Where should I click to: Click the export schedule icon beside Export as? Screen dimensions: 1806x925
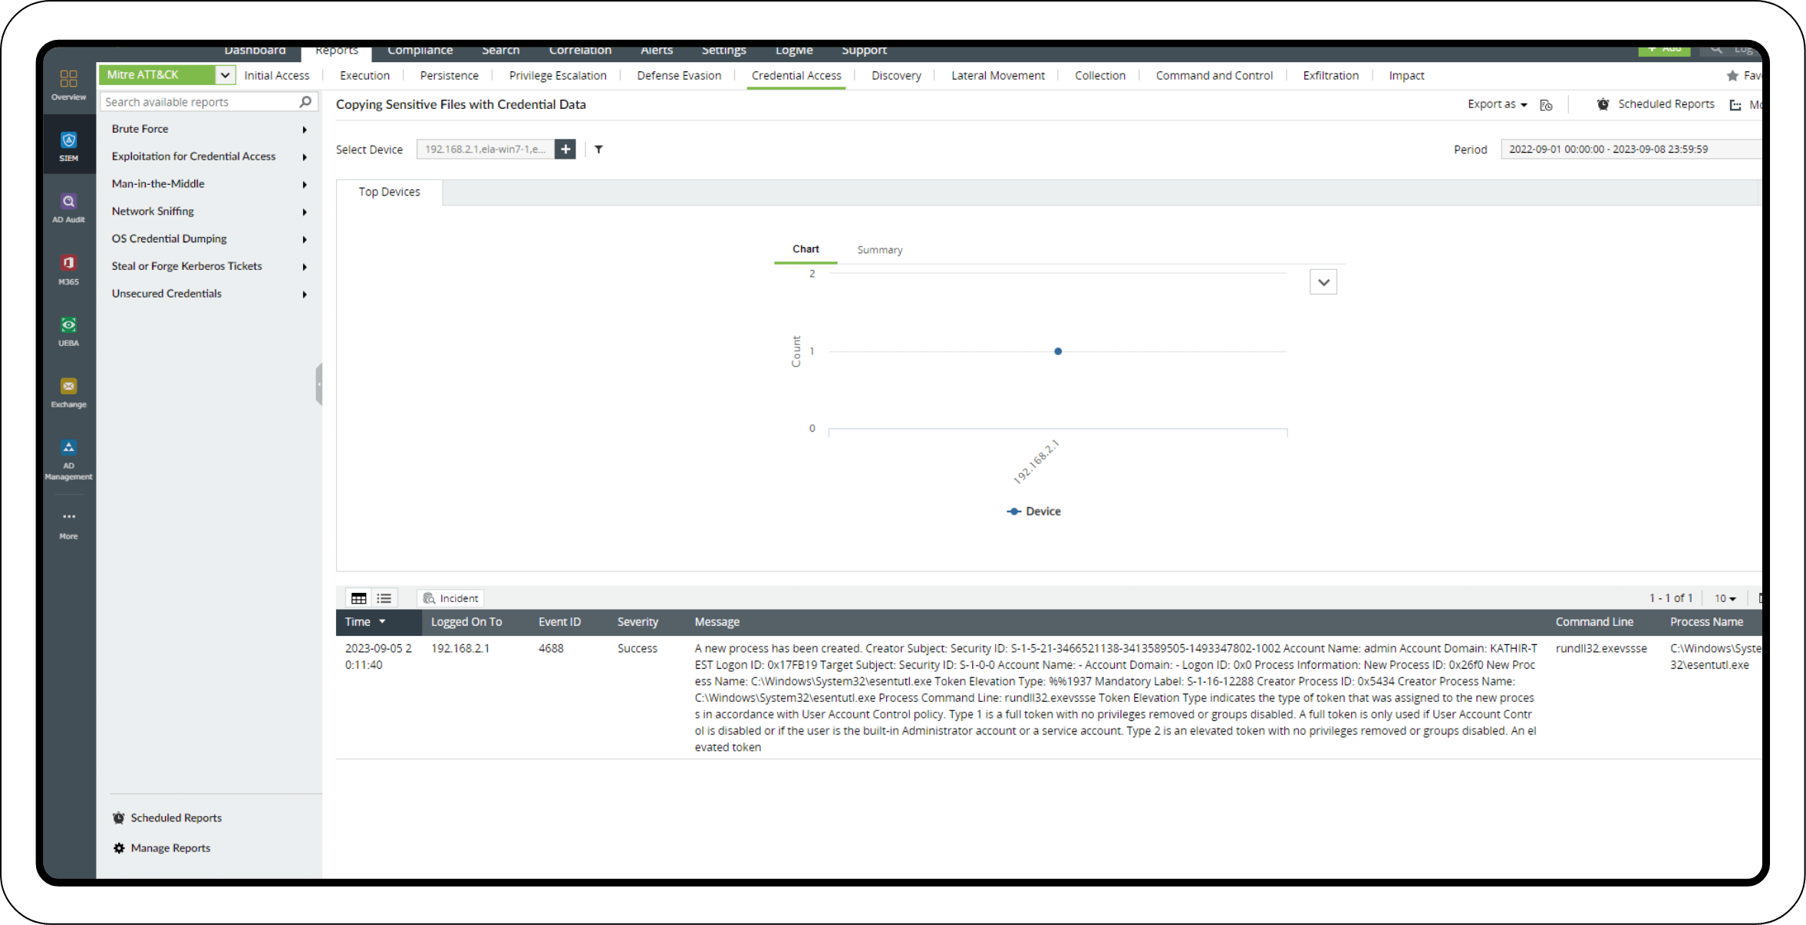coord(1546,105)
